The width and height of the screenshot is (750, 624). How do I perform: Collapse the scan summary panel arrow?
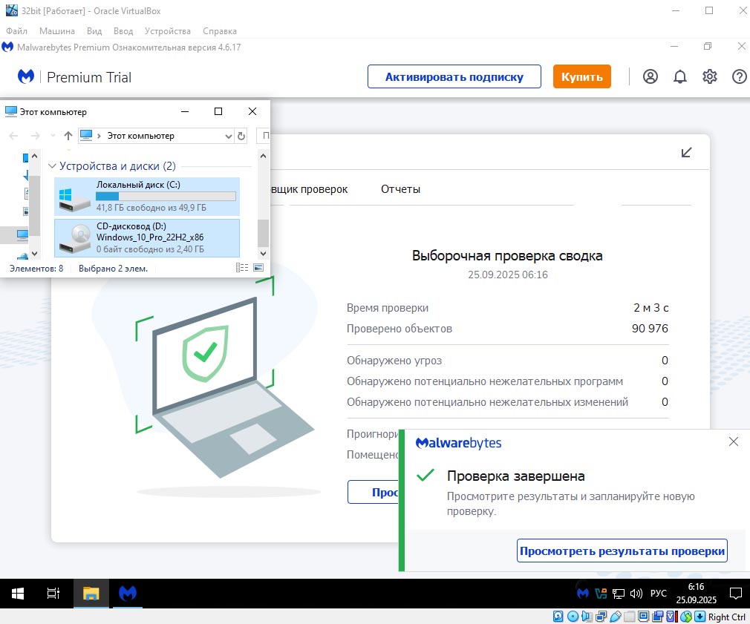(686, 152)
